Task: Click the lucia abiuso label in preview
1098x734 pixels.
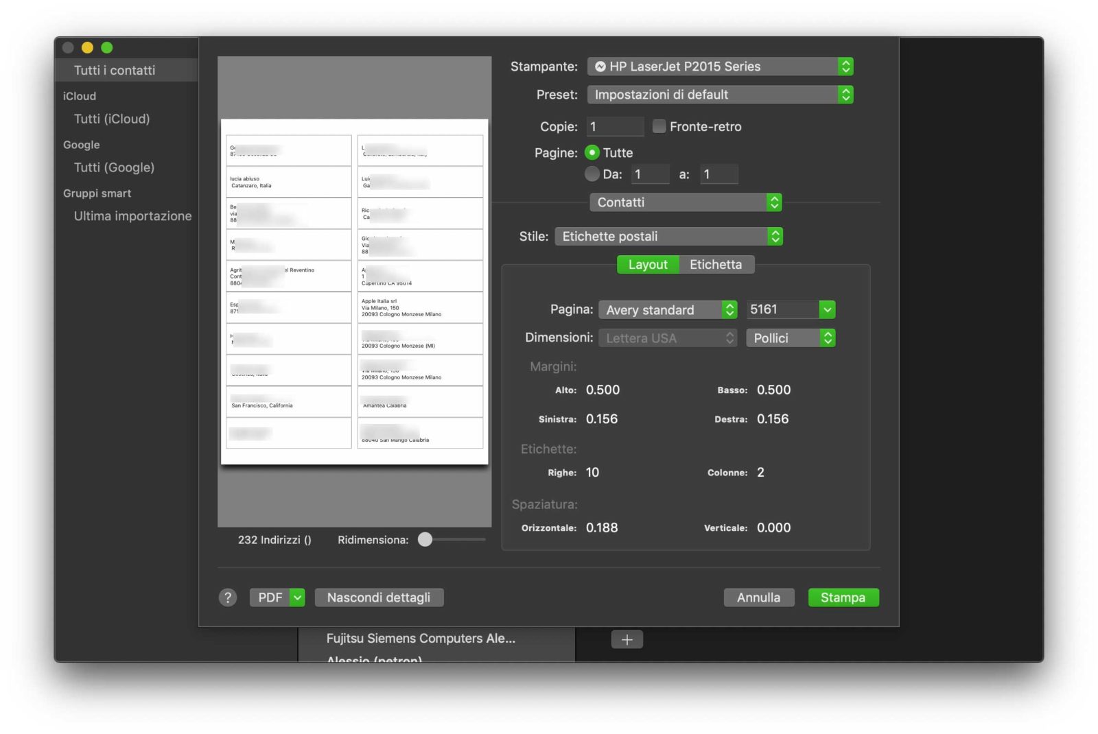Action: tap(289, 182)
